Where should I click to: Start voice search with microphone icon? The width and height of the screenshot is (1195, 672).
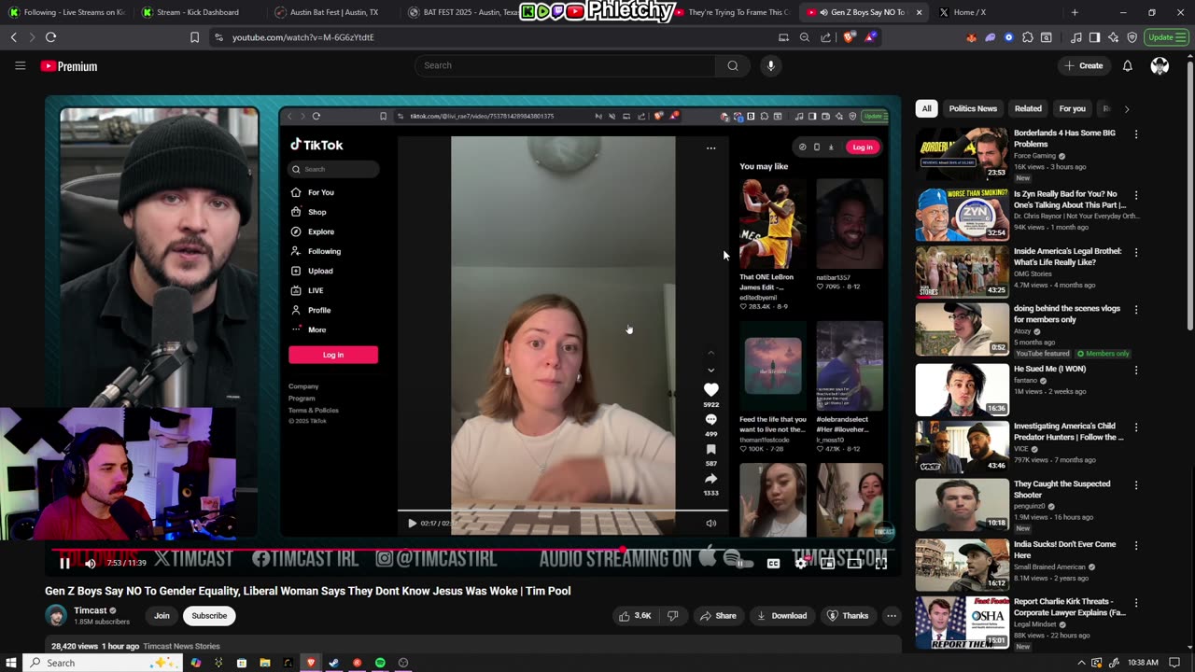pyautogui.click(x=770, y=65)
